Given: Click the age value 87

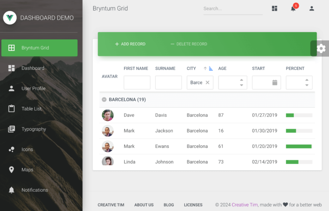Looking at the screenshot, I should click(x=221, y=115).
